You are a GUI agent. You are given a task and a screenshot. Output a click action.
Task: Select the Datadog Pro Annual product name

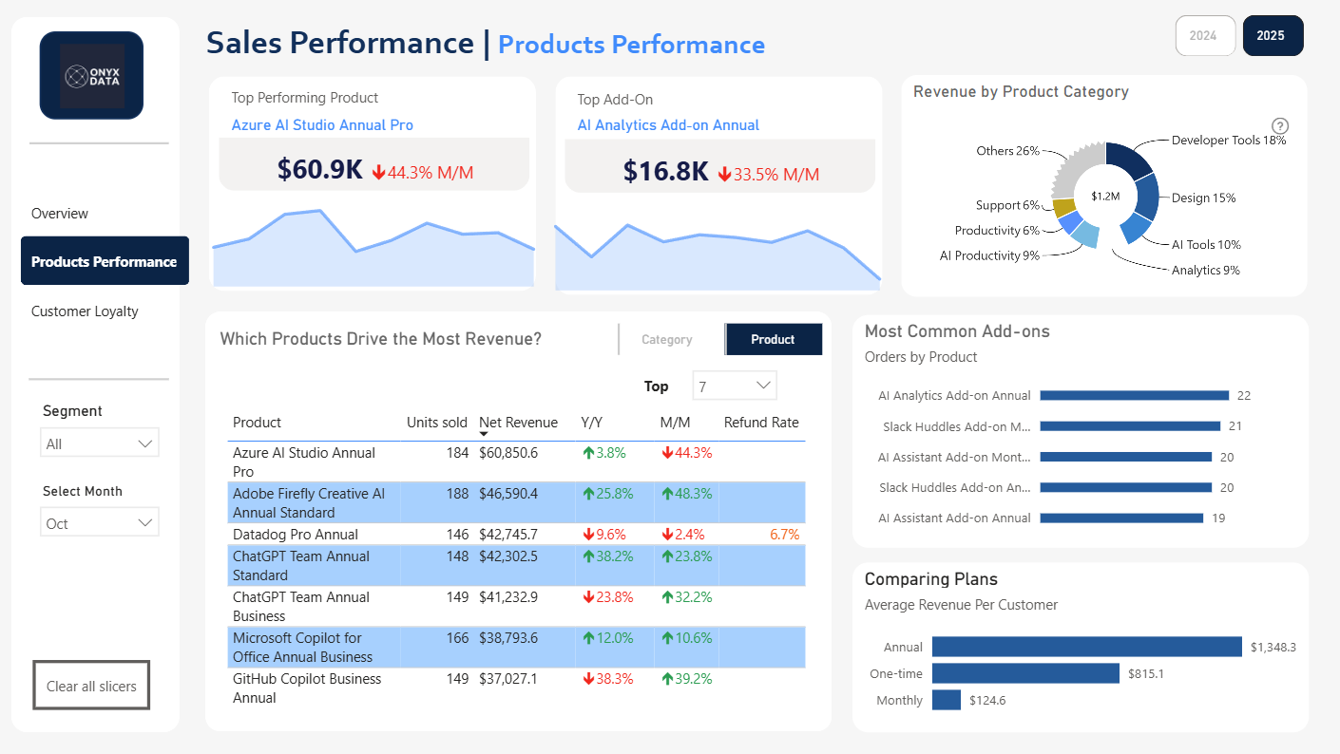click(x=296, y=535)
